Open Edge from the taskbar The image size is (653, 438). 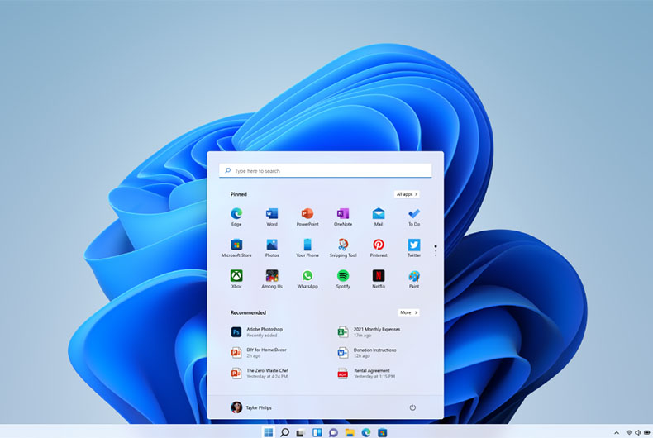366,432
